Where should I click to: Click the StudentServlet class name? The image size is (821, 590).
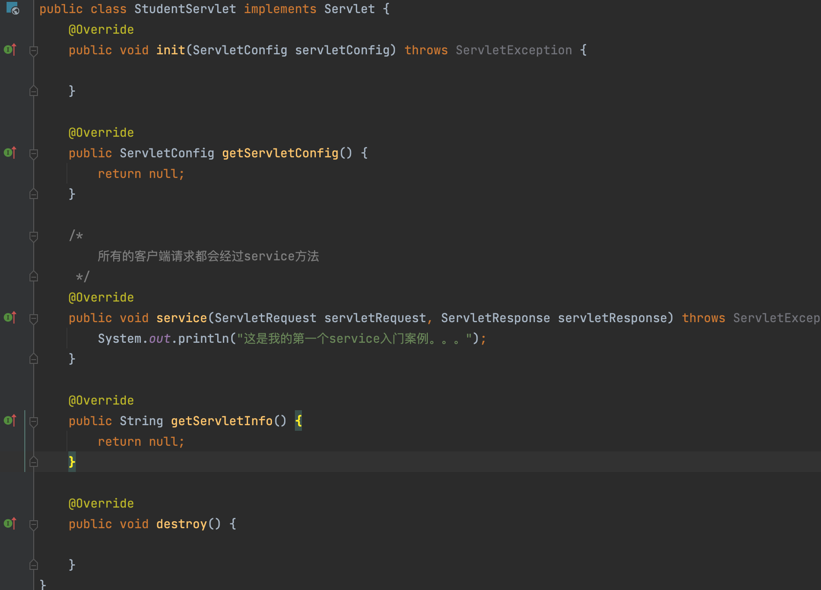point(185,9)
